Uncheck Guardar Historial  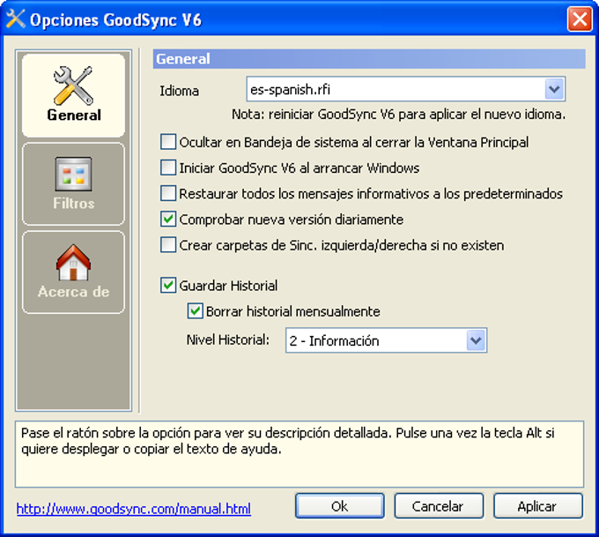pos(168,286)
